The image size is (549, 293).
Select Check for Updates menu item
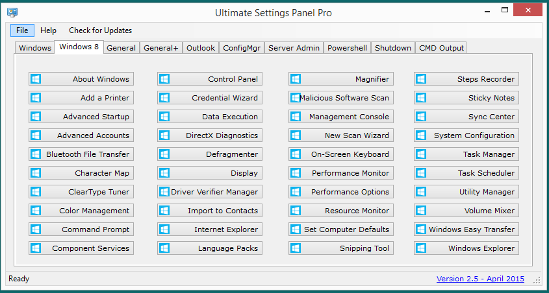101,30
